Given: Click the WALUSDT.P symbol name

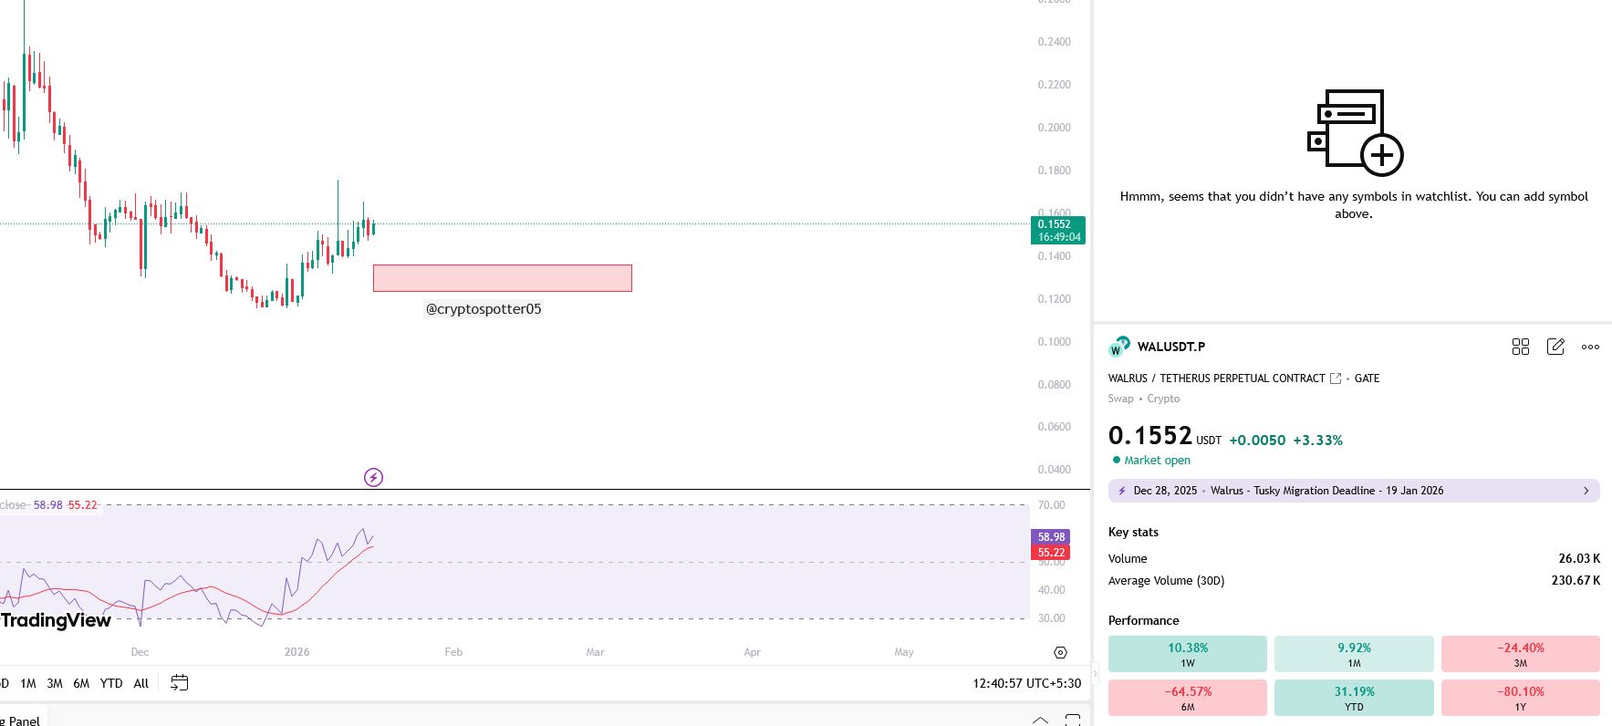Looking at the screenshot, I should (1171, 347).
